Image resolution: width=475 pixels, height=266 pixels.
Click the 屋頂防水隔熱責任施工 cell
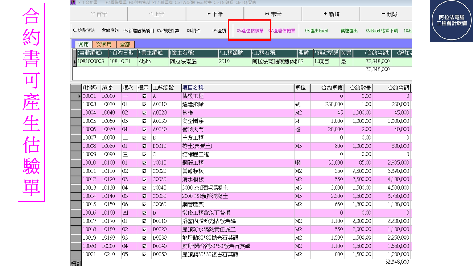pos(237,230)
